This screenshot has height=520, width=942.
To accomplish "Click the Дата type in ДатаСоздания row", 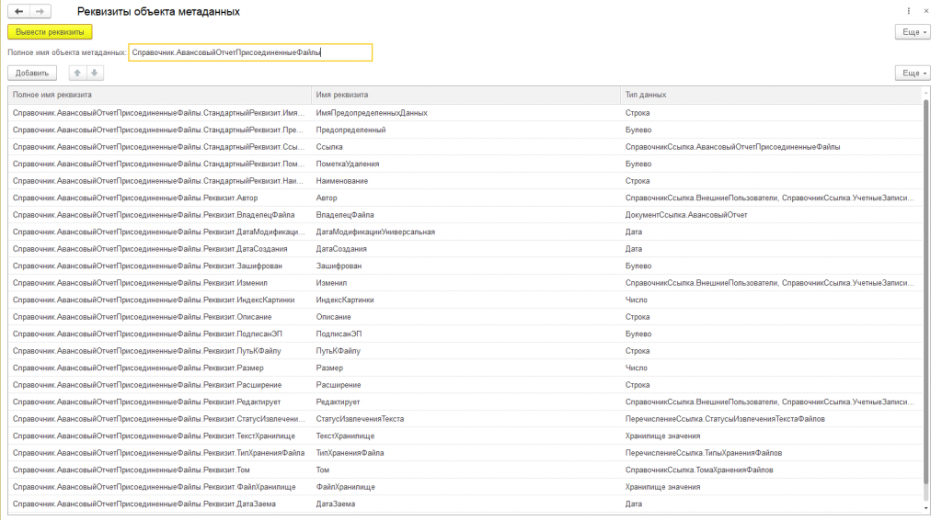I will click(x=772, y=249).
